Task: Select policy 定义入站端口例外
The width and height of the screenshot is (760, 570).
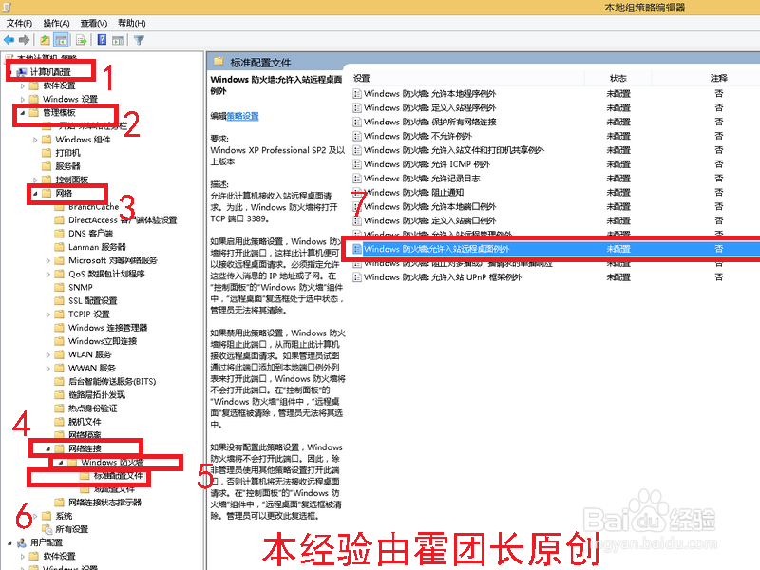Action: (430, 220)
